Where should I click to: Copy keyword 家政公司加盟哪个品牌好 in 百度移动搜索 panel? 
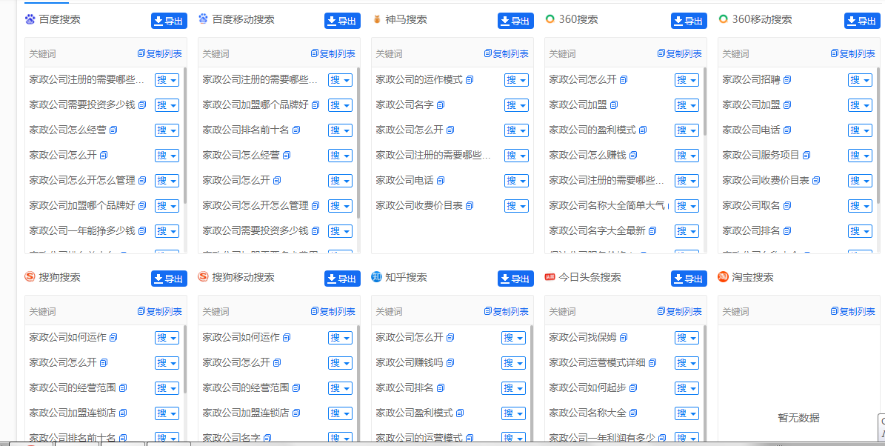[x=315, y=105]
